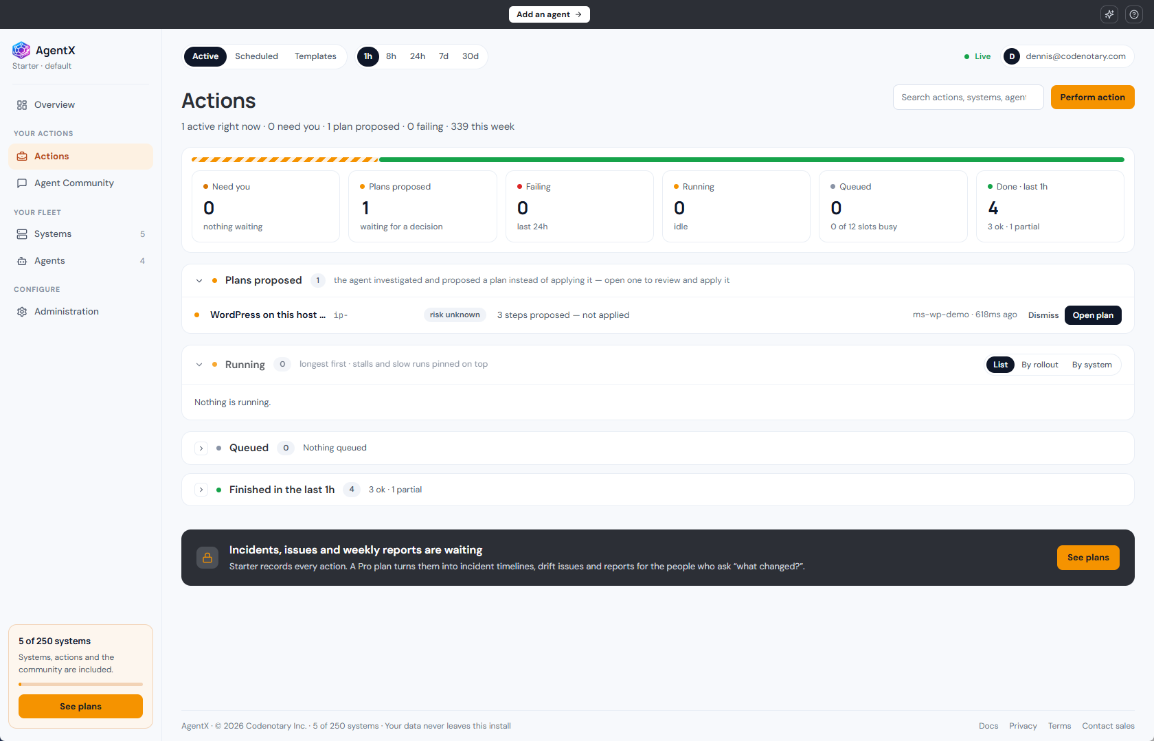Viewport: 1154px width, 741px height.
Task: Open the help question mark icon
Action: pos(1134,14)
